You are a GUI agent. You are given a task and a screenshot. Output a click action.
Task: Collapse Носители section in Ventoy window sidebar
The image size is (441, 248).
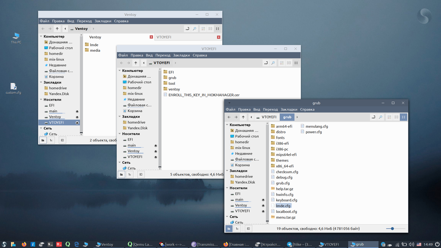(x=41, y=100)
